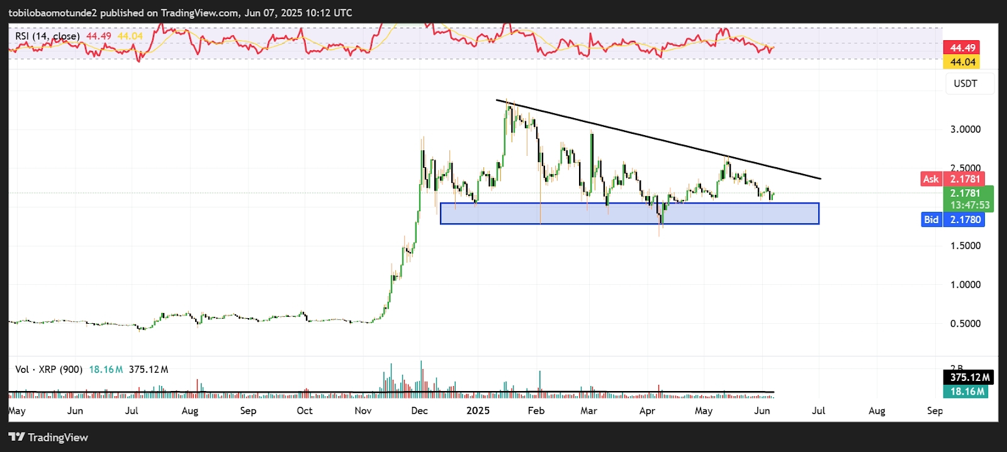Click the blue Bid price tag
Screen dimensions: 1007x452
[931, 219]
